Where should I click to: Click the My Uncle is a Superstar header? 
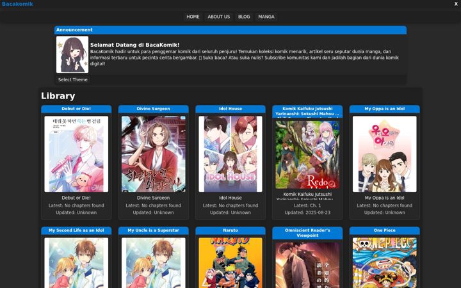pyautogui.click(x=154, y=230)
